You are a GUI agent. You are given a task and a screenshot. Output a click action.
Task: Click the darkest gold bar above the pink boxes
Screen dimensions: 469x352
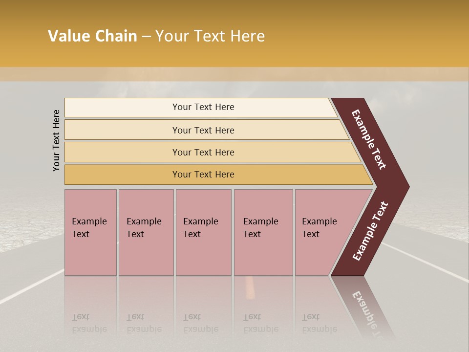[x=203, y=175]
